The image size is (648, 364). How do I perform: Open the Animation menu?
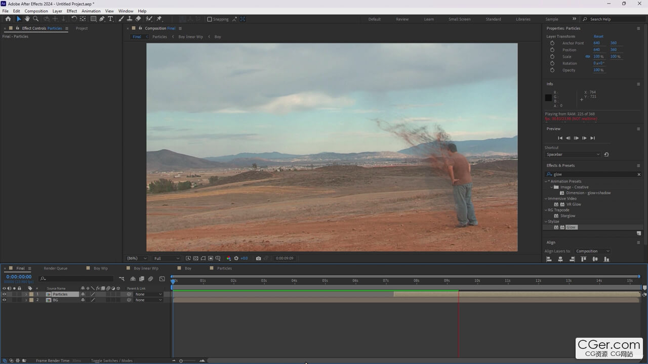coord(91,11)
